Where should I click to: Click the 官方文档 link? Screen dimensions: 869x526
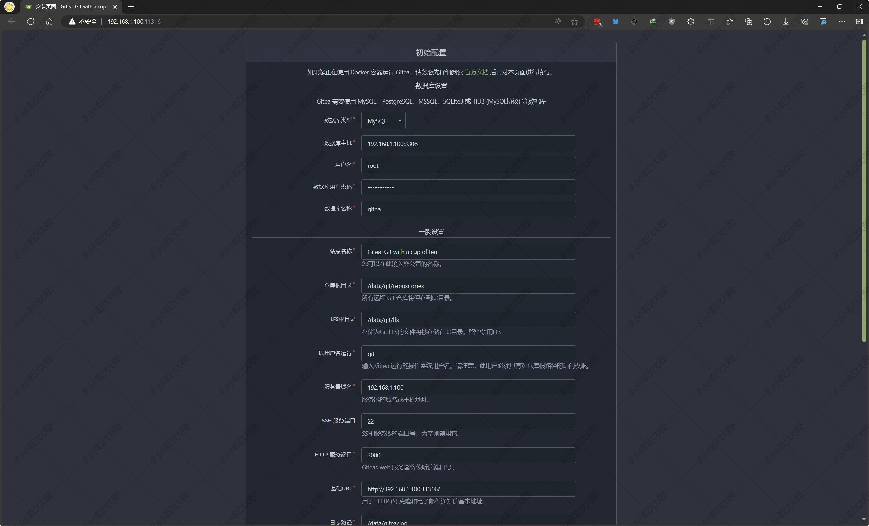(x=477, y=72)
